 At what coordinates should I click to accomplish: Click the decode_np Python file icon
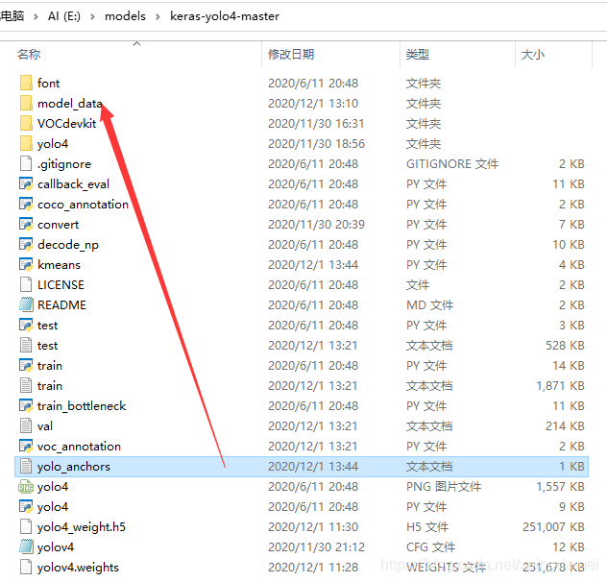26,244
